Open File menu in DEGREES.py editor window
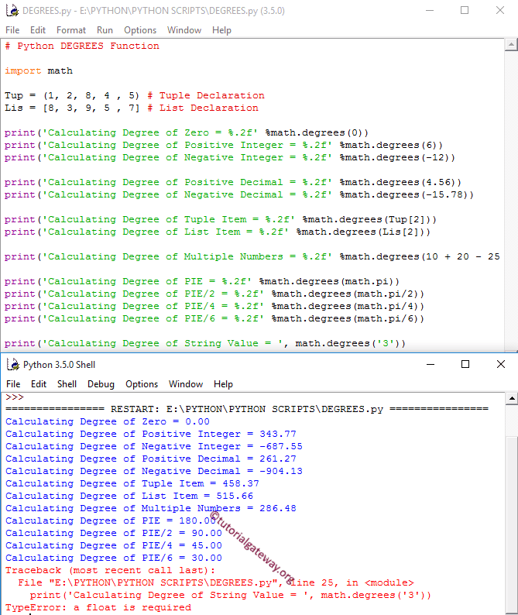The width and height of the screenshot is (518, 615). [x=12, y=30]
